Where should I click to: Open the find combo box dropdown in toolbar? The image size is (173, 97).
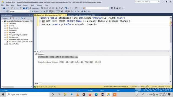pos(108,8)
